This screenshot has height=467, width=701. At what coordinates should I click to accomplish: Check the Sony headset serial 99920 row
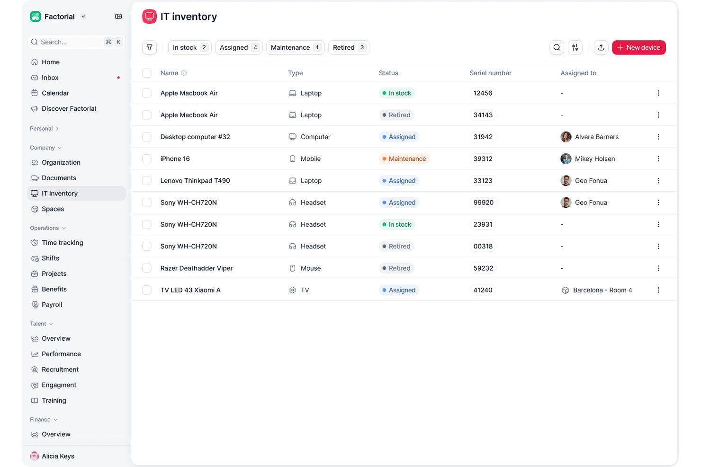pos(147,203)
